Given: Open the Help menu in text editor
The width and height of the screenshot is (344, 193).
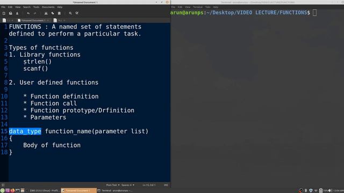Looking at the screenshot, I should (x=60, y=7).
